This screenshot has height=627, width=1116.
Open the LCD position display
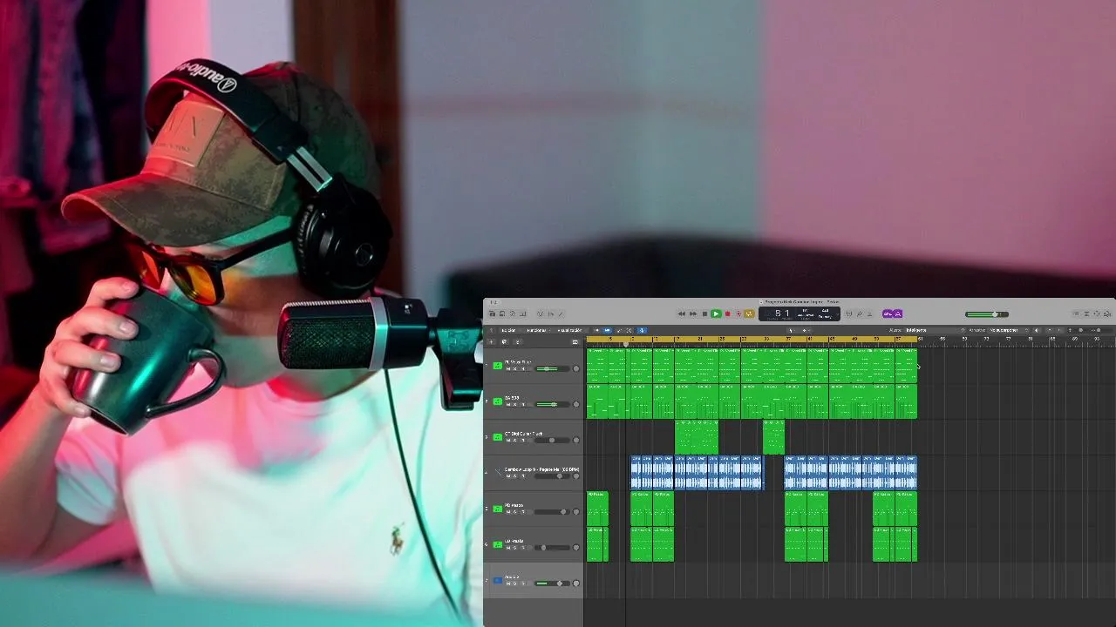(x=783, y=313)
